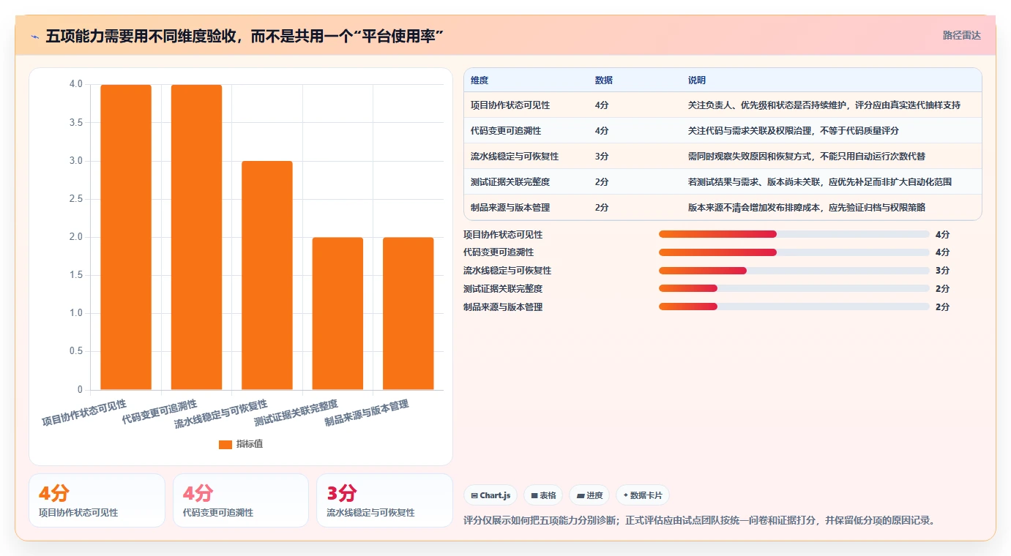Click the 制品来源与版本管理 x-axis label
This screenshot has height=556, width=1011.
point(367,413)
